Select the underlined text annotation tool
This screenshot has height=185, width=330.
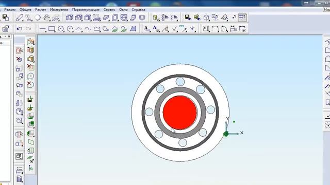point(147,29)
